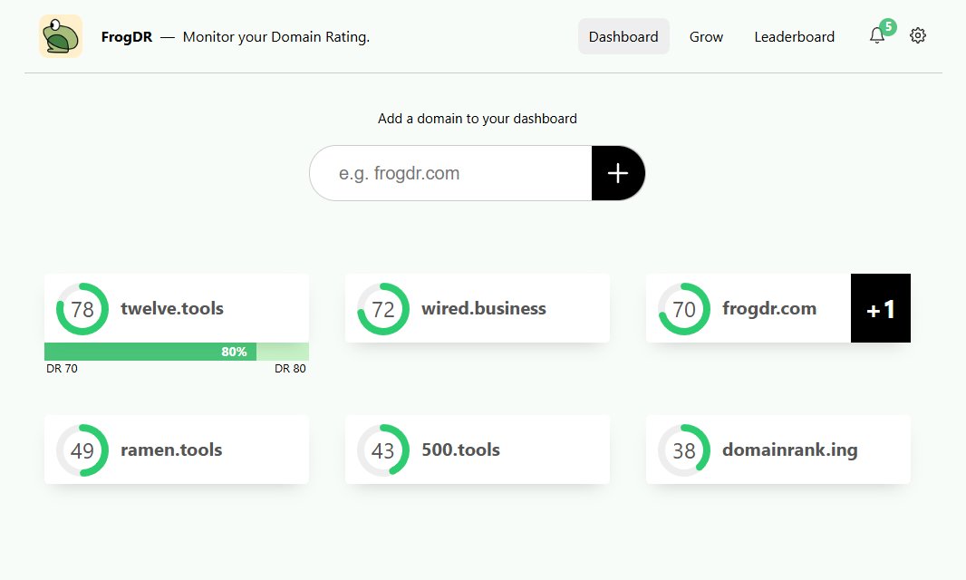The width and height of the screenshot is (966, 580).
Task: Open the 500.tools domain name
Action: pos(461,449)
